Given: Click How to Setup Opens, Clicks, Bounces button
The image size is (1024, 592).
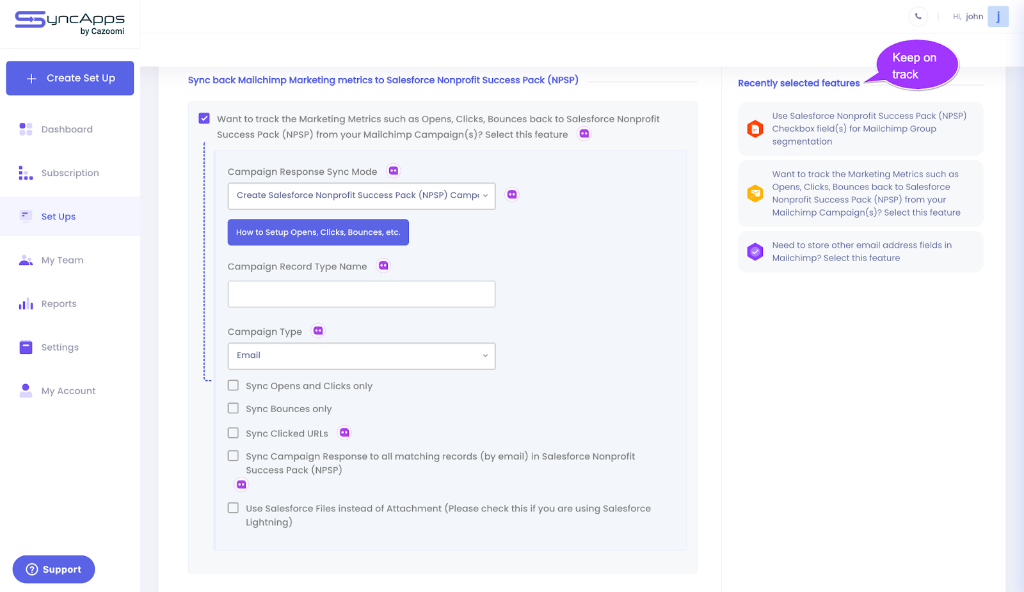Looking at the screenshot, I should click(x=318, y=232).
